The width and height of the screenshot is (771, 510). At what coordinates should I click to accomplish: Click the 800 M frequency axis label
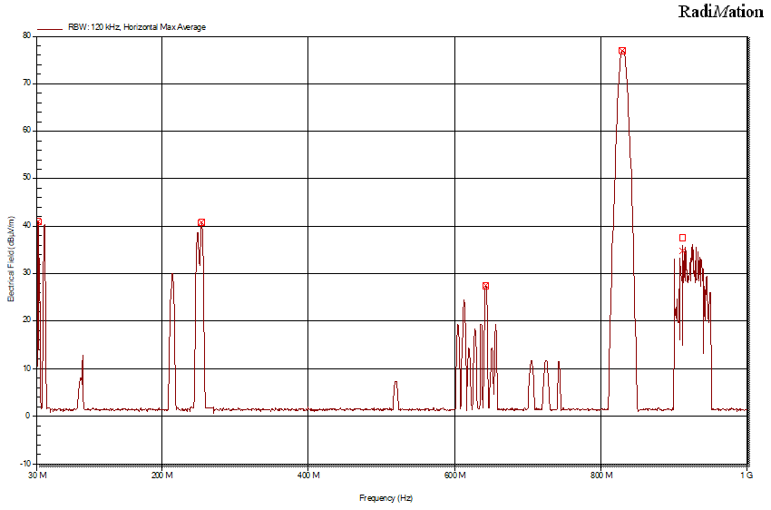600,476
